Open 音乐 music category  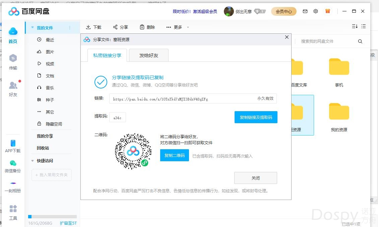(50, 88)
